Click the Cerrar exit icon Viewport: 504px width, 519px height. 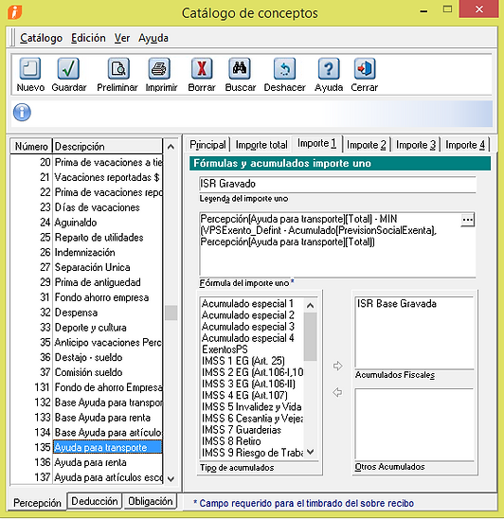coord(365,68)
